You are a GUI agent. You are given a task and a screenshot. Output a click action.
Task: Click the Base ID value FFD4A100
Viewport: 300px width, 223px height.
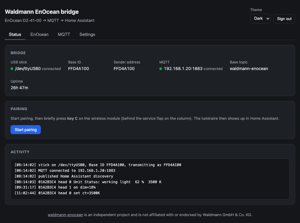tap(78, 69)
